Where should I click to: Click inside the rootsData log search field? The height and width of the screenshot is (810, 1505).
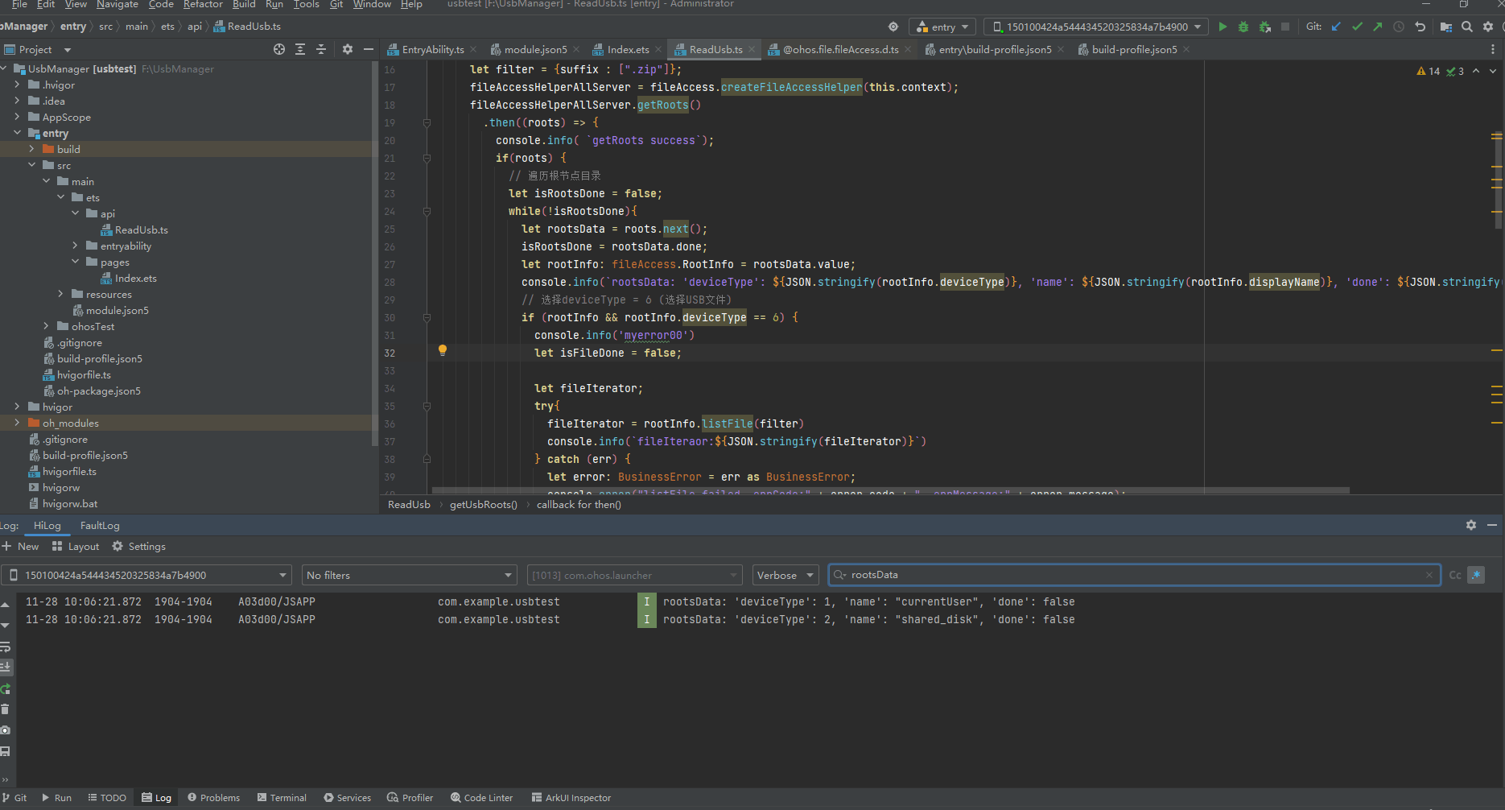pos(1135,575)
